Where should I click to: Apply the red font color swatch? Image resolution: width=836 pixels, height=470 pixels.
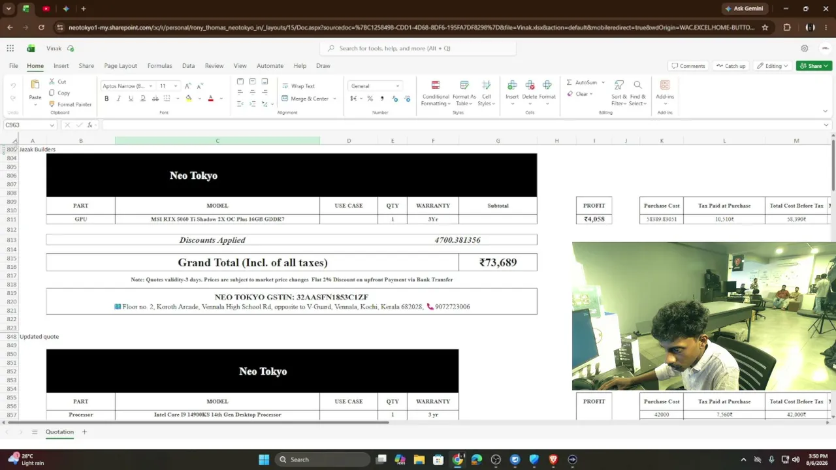tap(210, 99)
